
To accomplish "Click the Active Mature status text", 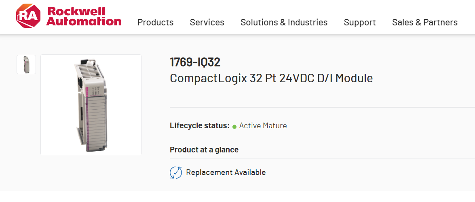I will [x=263, y=126].
